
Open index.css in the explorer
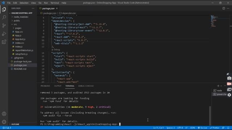click(20, 43)
